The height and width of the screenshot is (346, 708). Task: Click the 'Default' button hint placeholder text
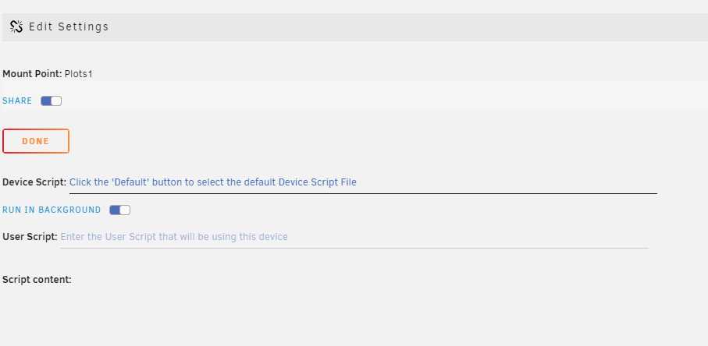tap(212, 182)
